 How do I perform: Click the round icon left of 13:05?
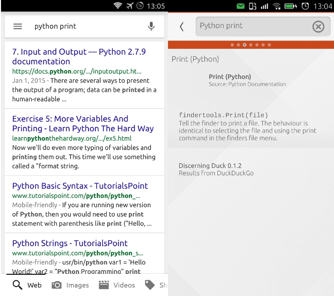point(140,6)
